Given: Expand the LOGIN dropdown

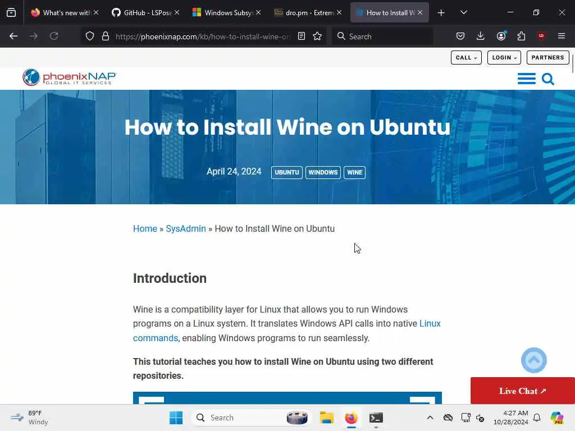Looking at the screenshot, I should coord(504,58).
